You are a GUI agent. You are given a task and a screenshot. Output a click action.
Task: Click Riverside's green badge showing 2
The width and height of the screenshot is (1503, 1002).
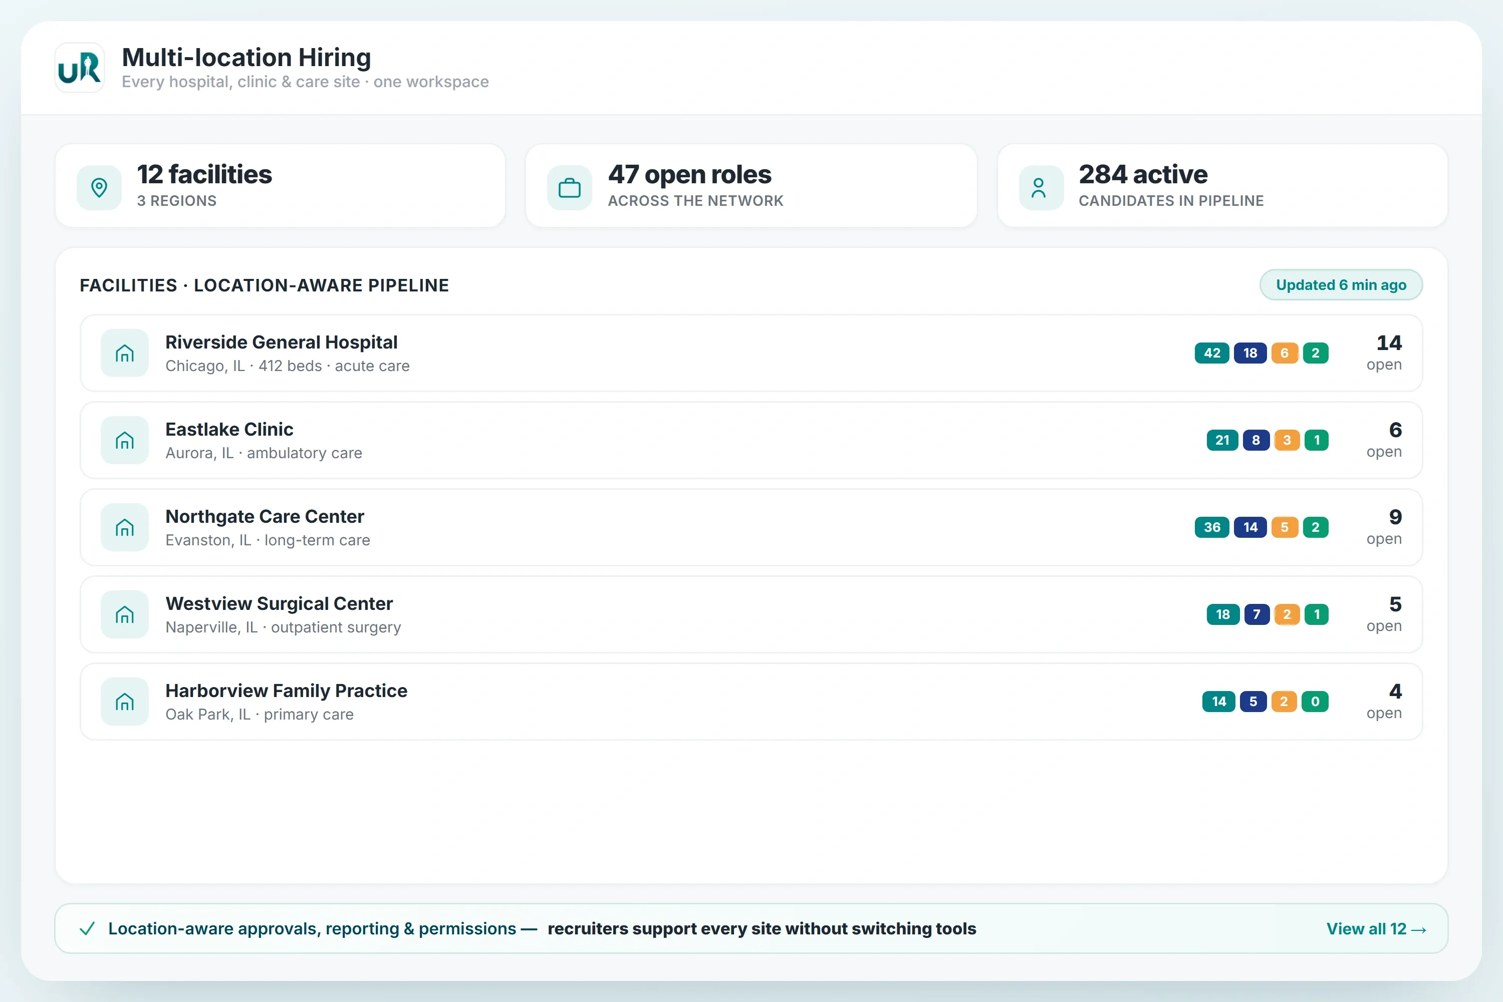(1316, 353)
